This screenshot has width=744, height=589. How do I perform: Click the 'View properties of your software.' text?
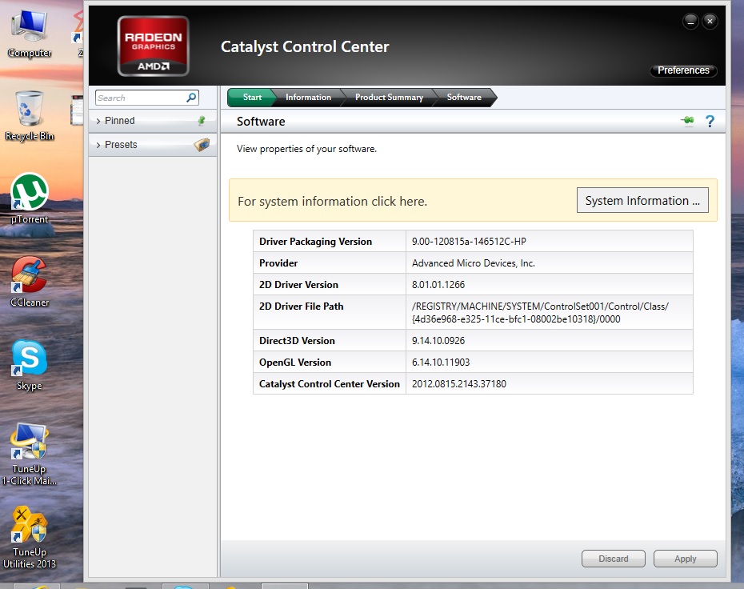tap(306, 149)
